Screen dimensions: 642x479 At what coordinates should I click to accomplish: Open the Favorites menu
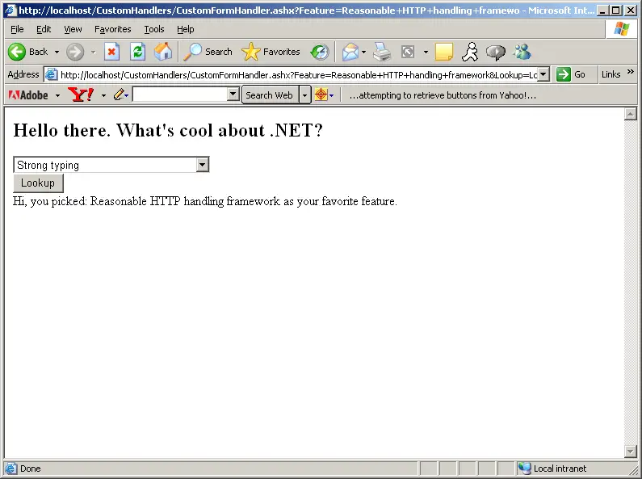point(112,29)
